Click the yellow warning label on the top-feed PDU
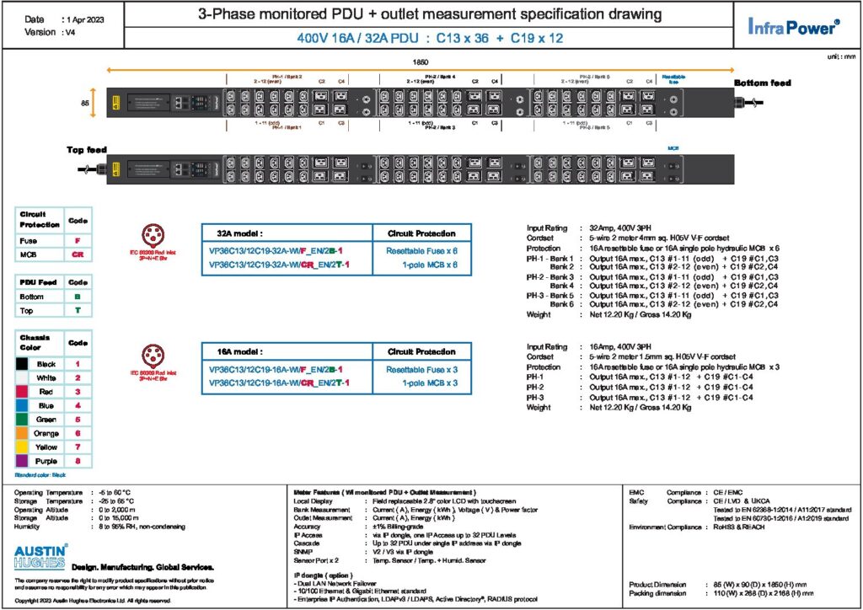The width and height of the screenshot is (863, 610). click(x=116, y=169)
